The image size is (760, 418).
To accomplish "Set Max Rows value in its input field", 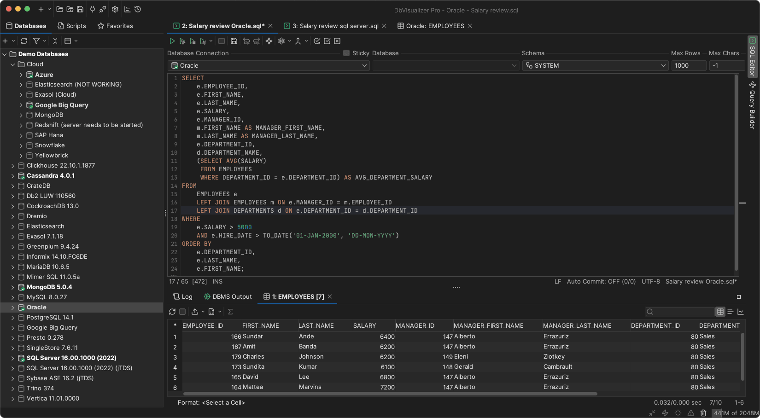I will tap(689, 65).
